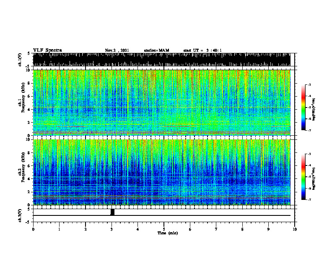
Task: Click inside the ch.1 spectrogram panel
Action: click(x=161, y=102)
